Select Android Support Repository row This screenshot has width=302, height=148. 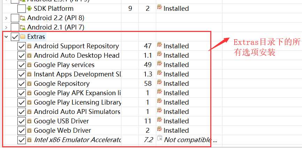(x=76, y=46)
